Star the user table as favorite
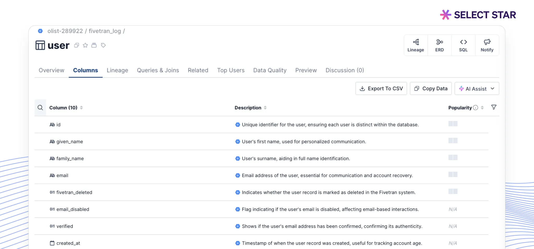 pos(85,45)
